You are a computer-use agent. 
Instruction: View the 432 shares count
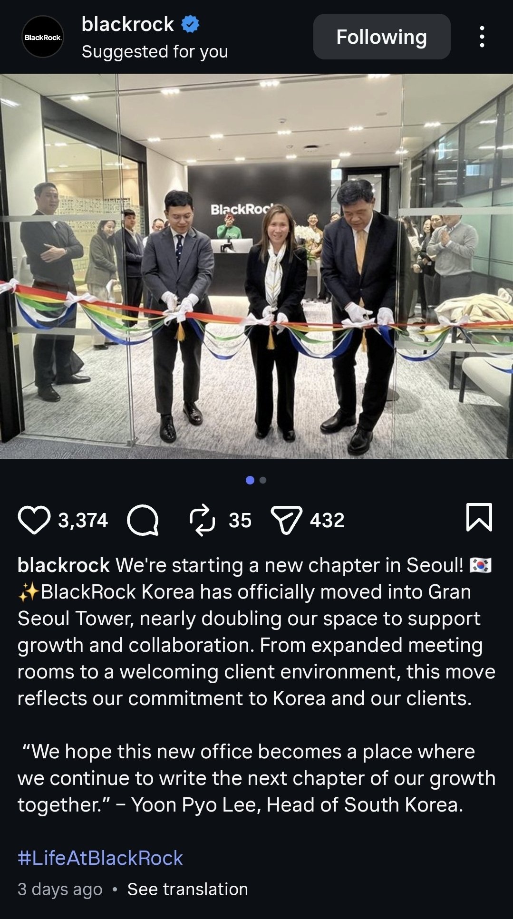coord(327,520)
